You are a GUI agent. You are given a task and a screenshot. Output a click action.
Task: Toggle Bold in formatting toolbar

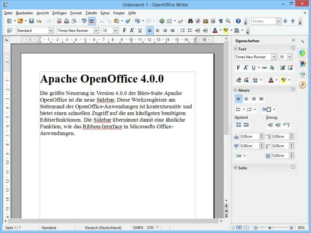point(124,31)
